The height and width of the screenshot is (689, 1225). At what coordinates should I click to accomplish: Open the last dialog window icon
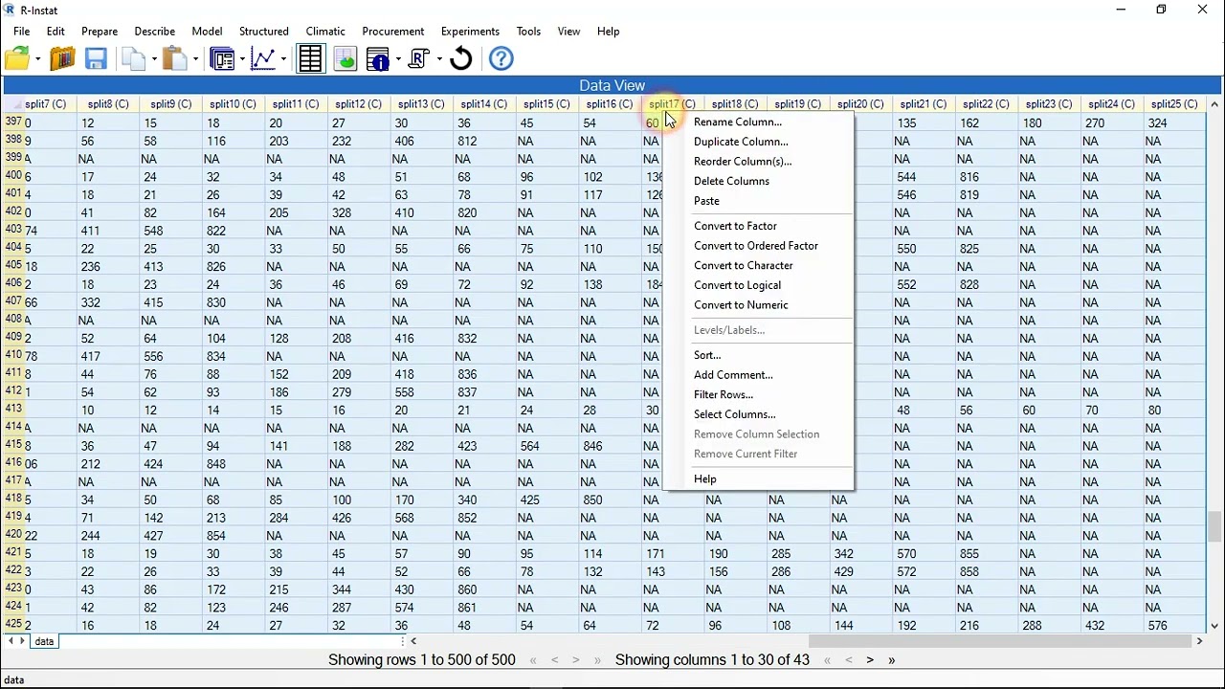click(222, 59)
